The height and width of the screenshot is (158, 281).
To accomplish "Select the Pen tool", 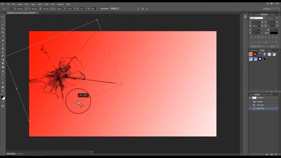I will (x=3, y=72).
